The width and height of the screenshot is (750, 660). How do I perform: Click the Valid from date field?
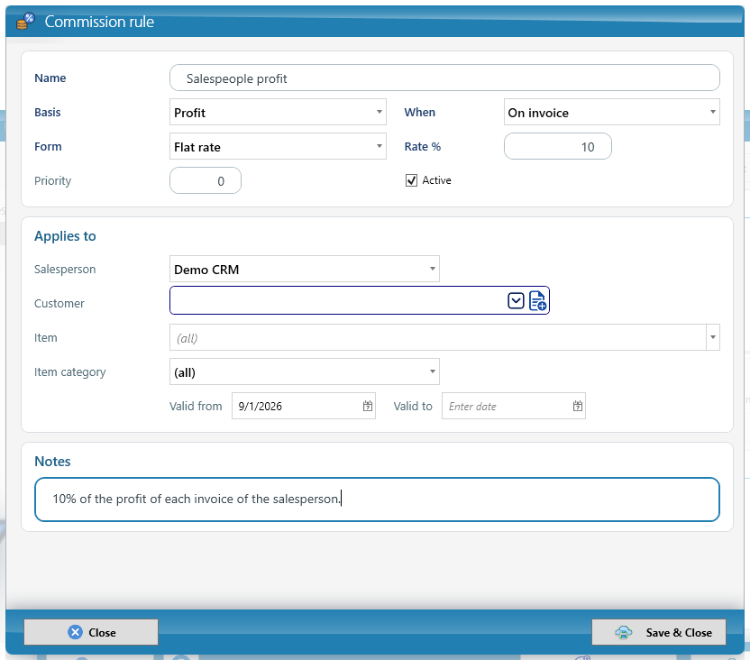[303, 406]
